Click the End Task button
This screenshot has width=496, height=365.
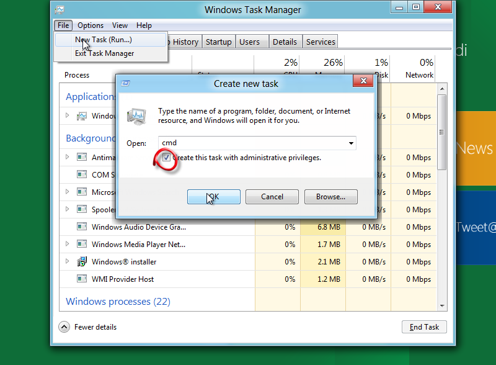pos(424,327)
